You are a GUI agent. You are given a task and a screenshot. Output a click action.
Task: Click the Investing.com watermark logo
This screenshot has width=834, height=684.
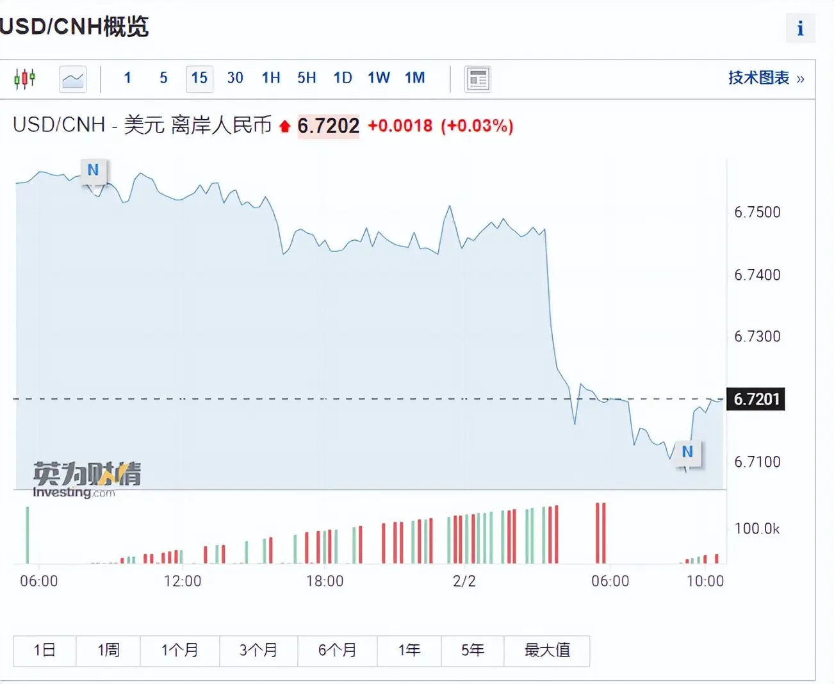86,479
